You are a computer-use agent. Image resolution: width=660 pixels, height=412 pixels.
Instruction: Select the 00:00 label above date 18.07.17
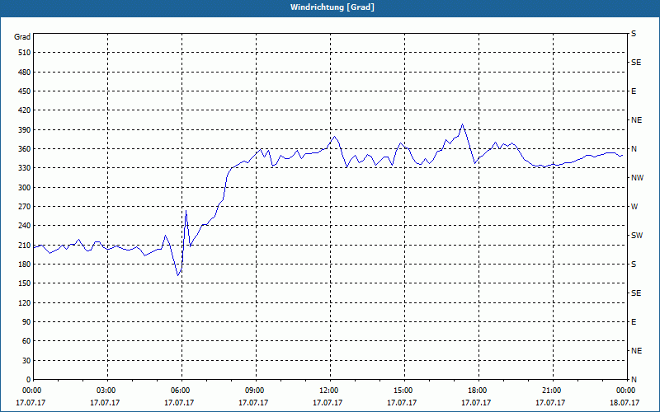[x=627, y=391]
